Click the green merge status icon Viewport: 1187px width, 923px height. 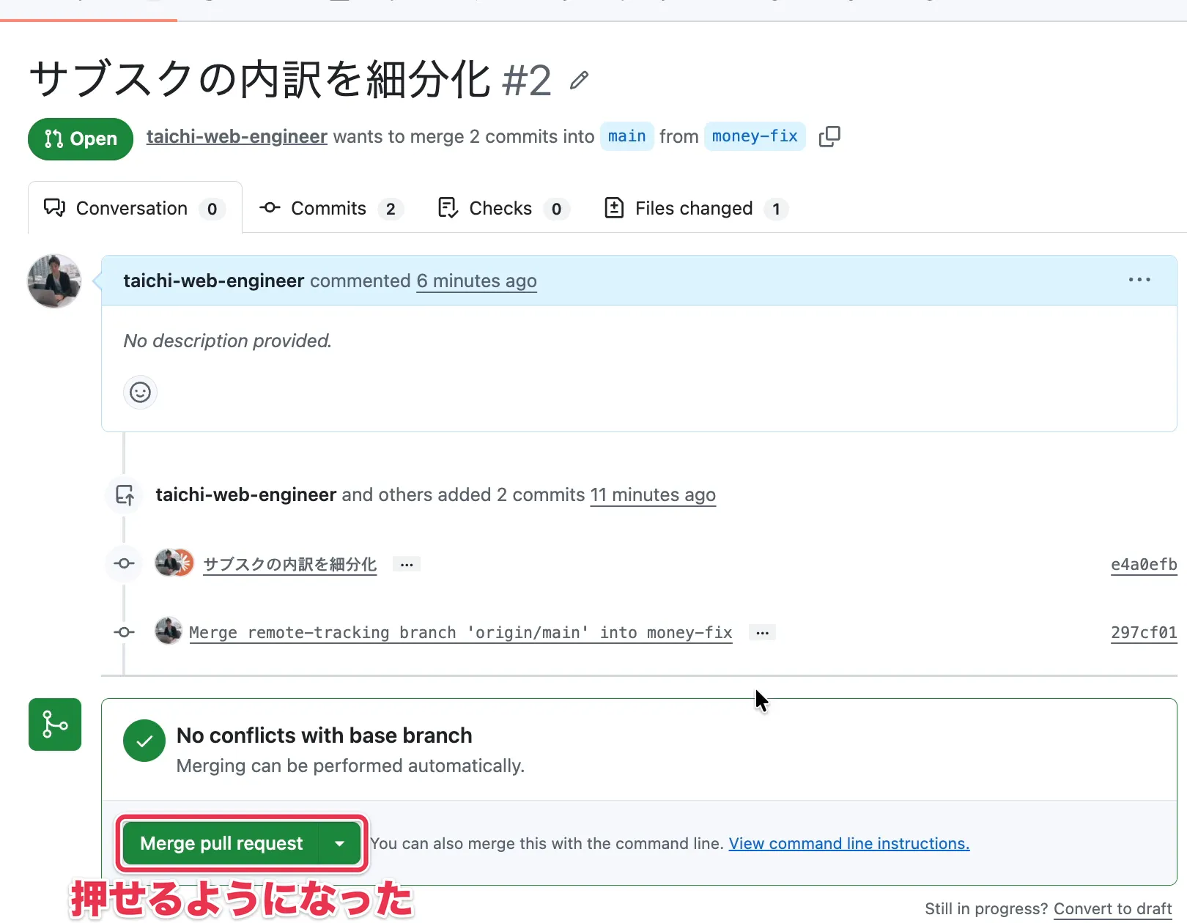coord(55,724)
